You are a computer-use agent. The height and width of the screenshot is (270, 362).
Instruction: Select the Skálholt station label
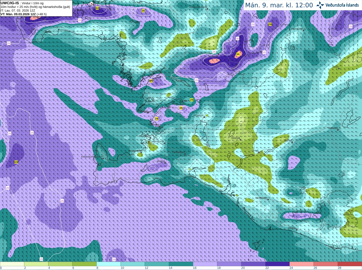coord(236,138)
